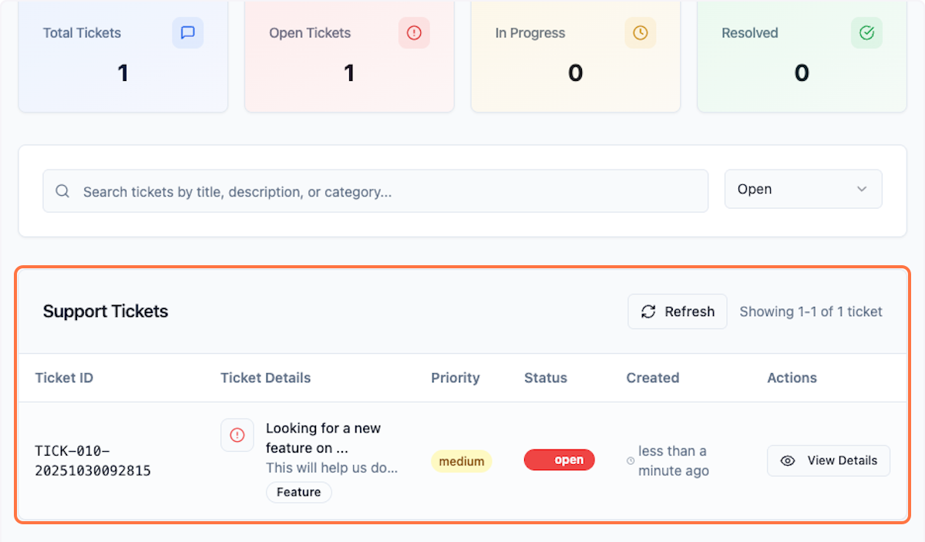Image resolution: width=925 pixels, height=542 pixels.
Task: Click the In Progress clock icon
Action: point(641,33)
